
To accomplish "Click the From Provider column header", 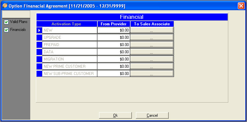I will point(114,24).
